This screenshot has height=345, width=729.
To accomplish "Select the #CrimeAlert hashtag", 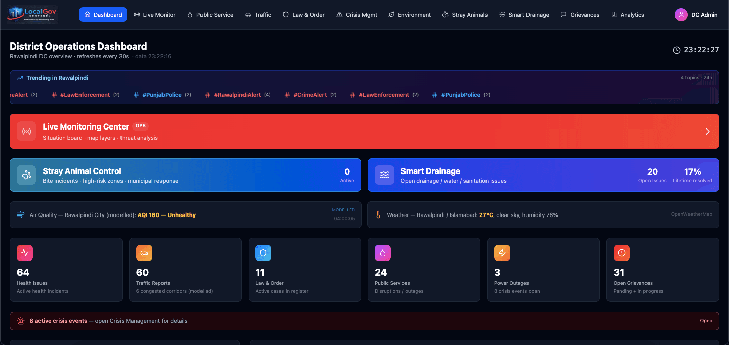I will coord(310,95).
